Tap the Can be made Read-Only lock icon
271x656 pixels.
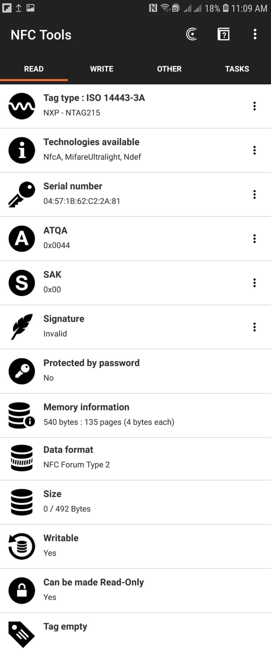(x=22, y=590)
